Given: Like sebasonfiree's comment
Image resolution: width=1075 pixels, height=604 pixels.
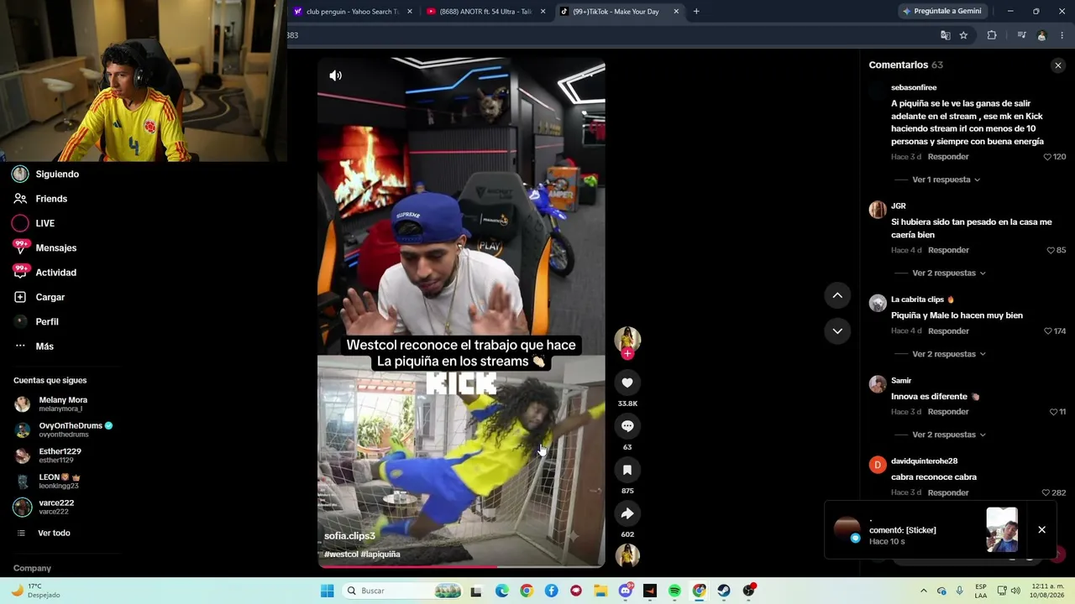Looking at the screenshot, I should (1047, 157).
